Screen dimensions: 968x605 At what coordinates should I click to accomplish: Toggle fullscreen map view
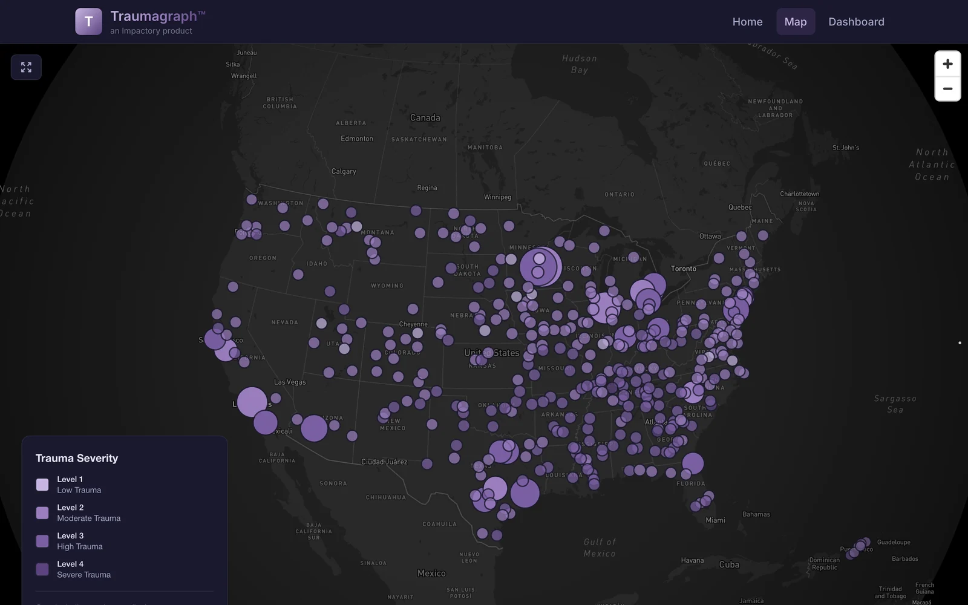point(26,67)
